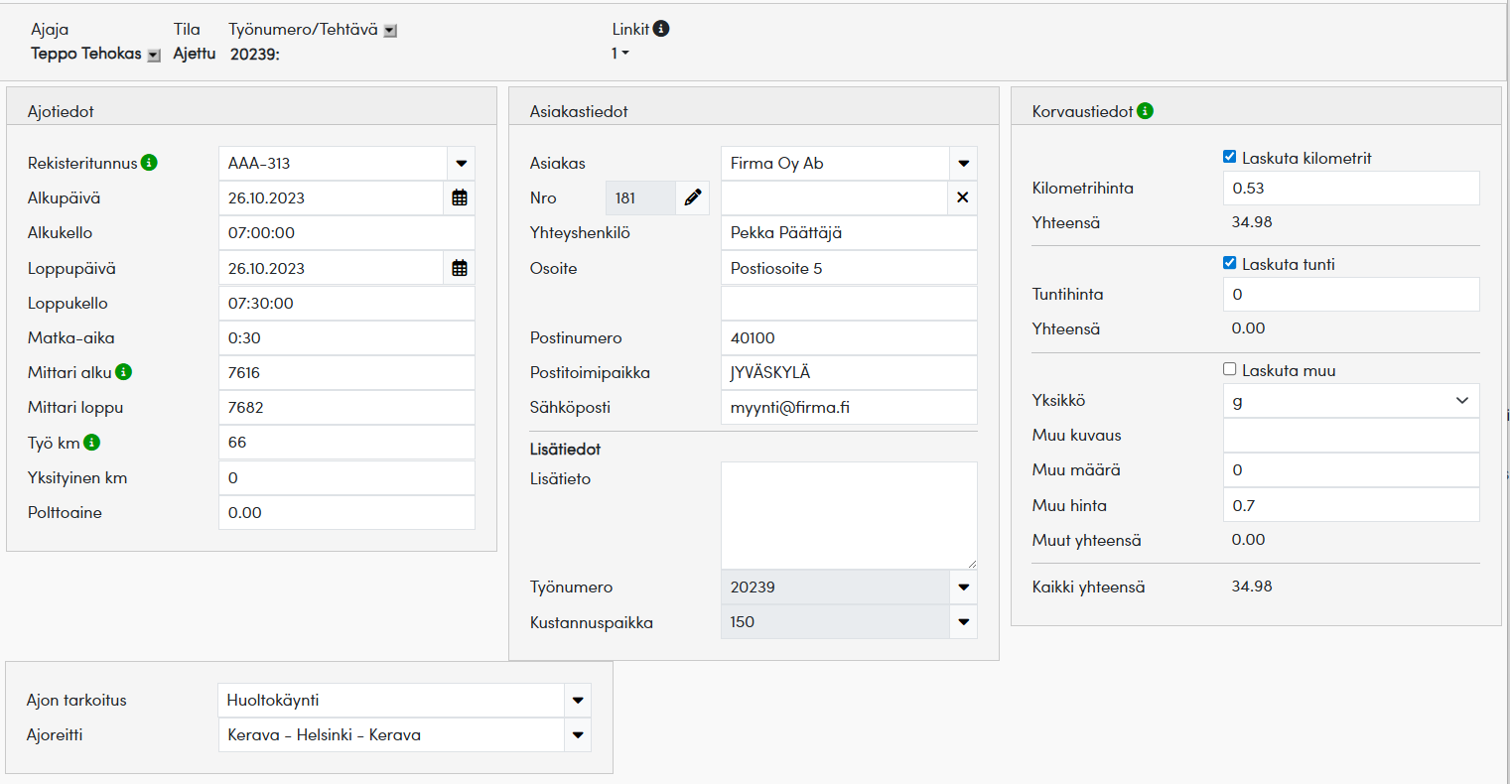Enable the Laskuta muu checkbox

click(x=1229, y=369)
